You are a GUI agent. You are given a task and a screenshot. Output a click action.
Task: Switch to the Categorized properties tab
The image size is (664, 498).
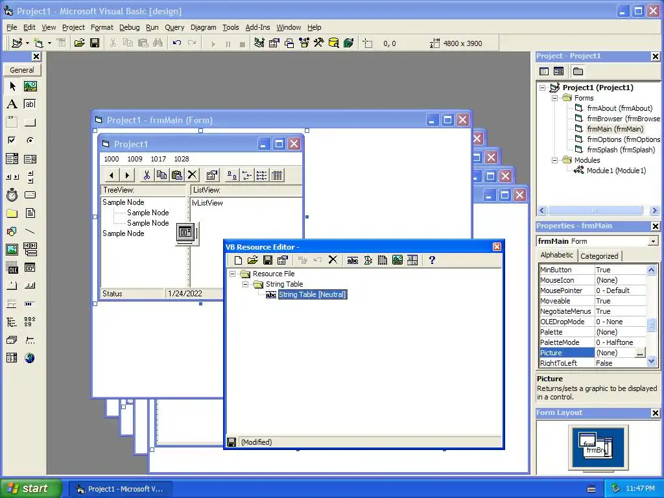(x=599, y=255)
